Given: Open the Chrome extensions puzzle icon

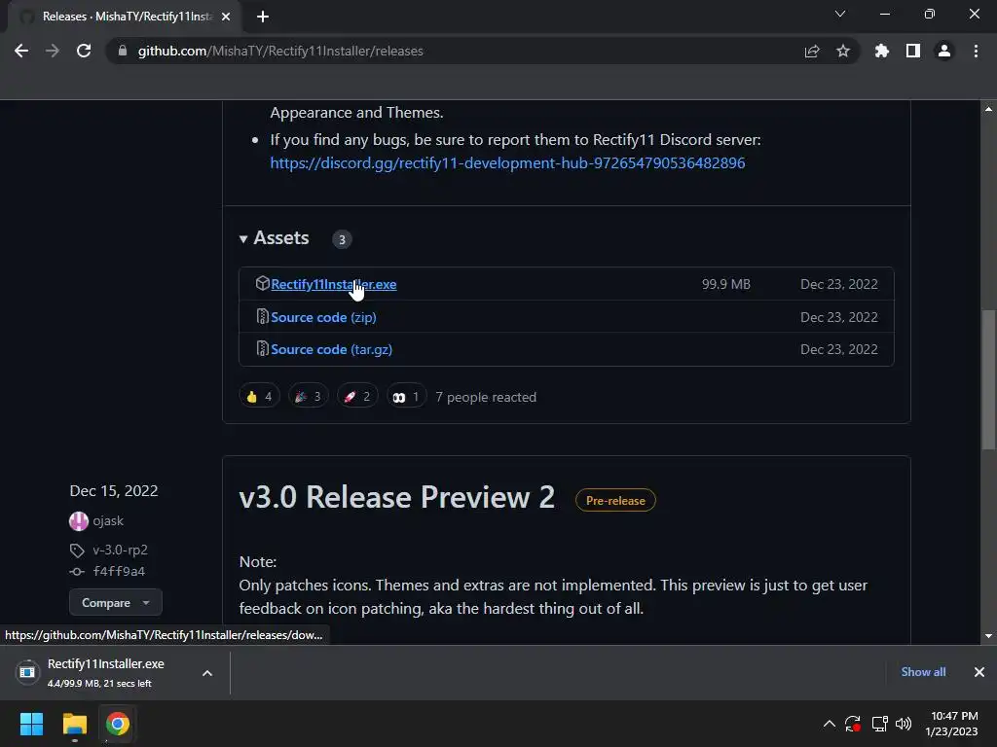Looking at the screenshot, I should [x=882, y=51].
